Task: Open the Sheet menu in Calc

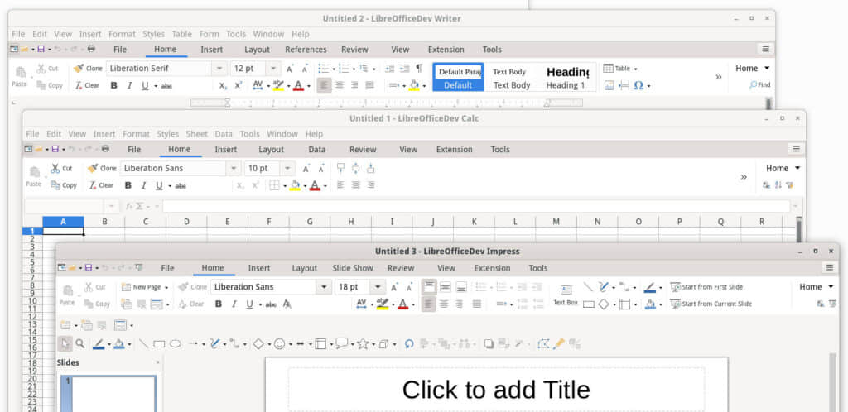Action: 196,134
